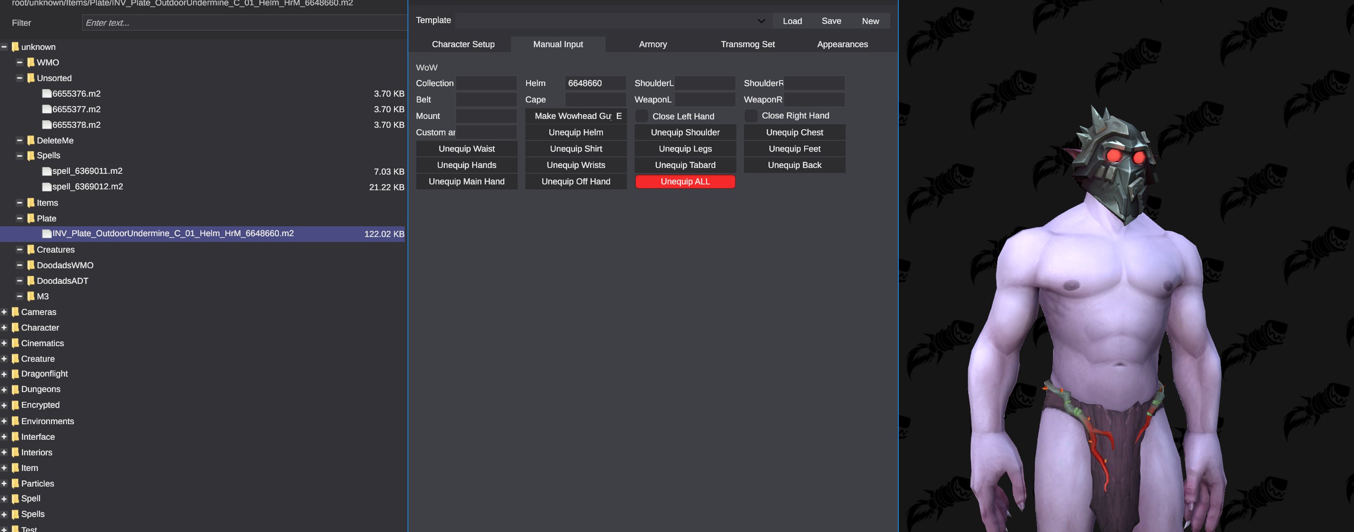1354x532 pixels.
Task: Expand the Environments folder
Action: [x=4, y=422]
